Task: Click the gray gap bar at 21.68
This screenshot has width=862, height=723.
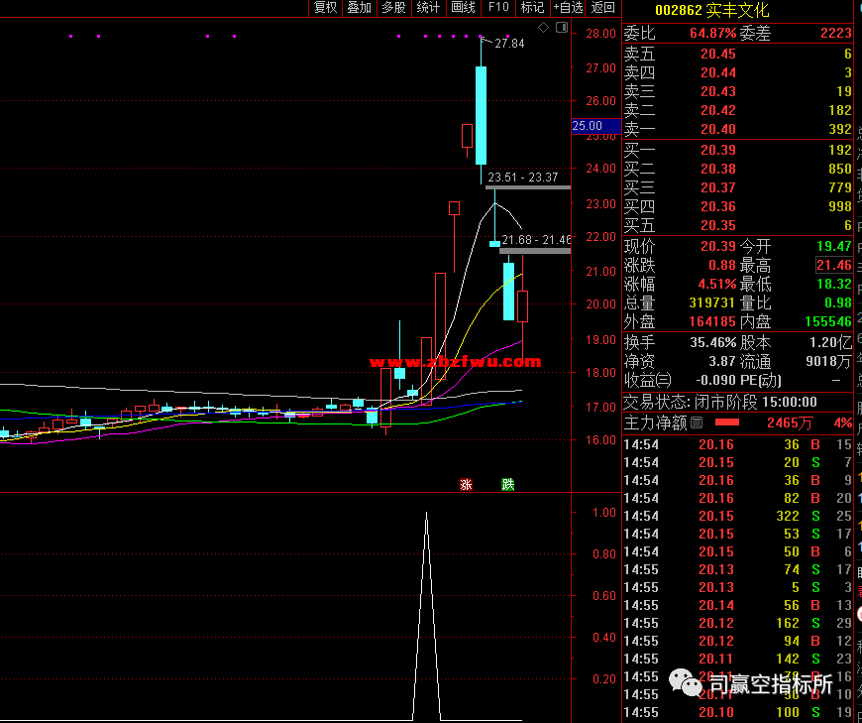Action: coord(535,251)
